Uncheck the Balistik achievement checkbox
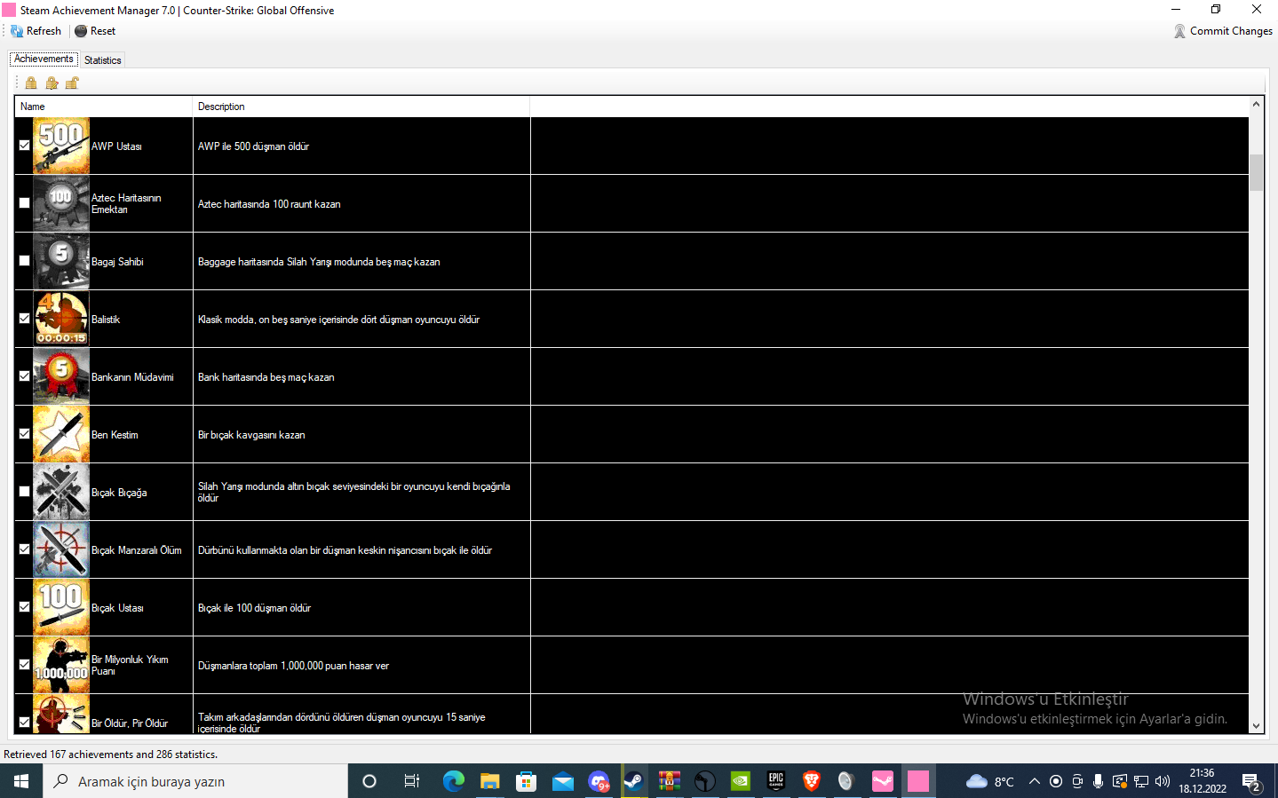The height and width of the screenshot is (798, 1278). (25, 319)
